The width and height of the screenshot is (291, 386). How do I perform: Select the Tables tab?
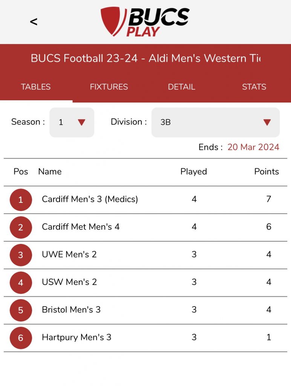(36, 87)
